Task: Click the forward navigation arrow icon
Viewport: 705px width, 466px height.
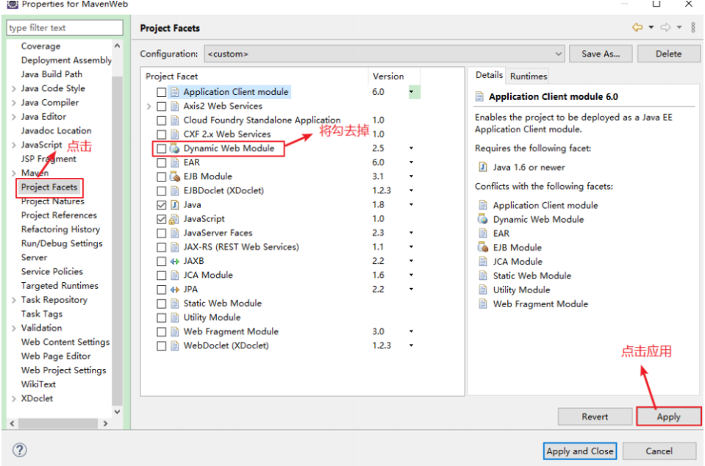Action: (665, 27)
